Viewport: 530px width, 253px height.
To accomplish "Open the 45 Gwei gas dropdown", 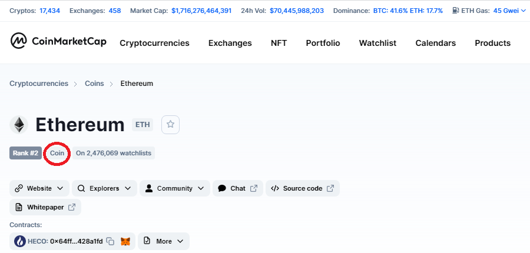I will click(x=509, y=11).
